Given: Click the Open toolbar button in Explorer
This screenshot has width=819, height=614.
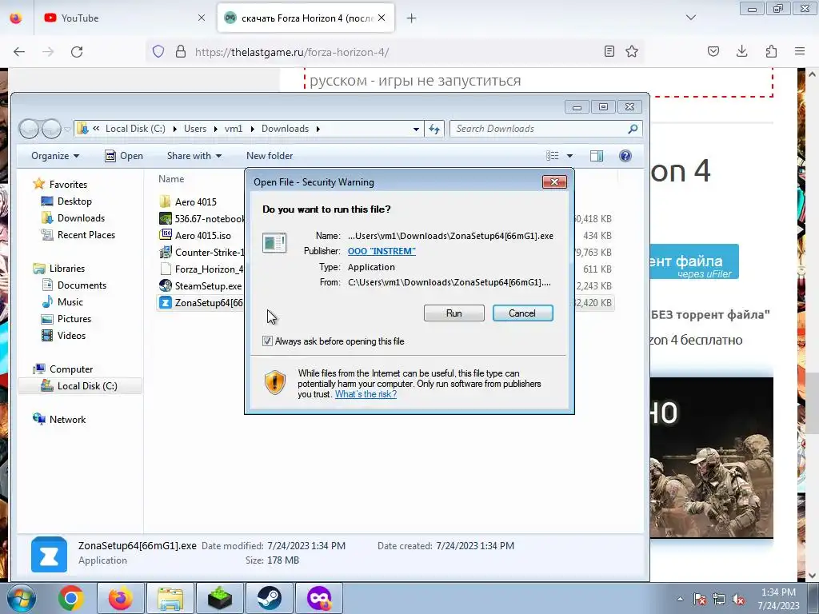Looking at the screenshot, I should [124, 156].
